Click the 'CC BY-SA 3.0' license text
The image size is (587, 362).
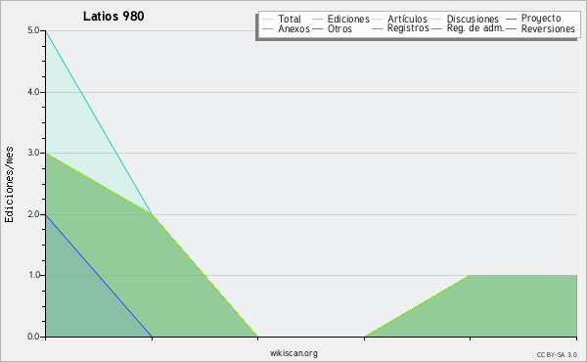coord(557,354)
